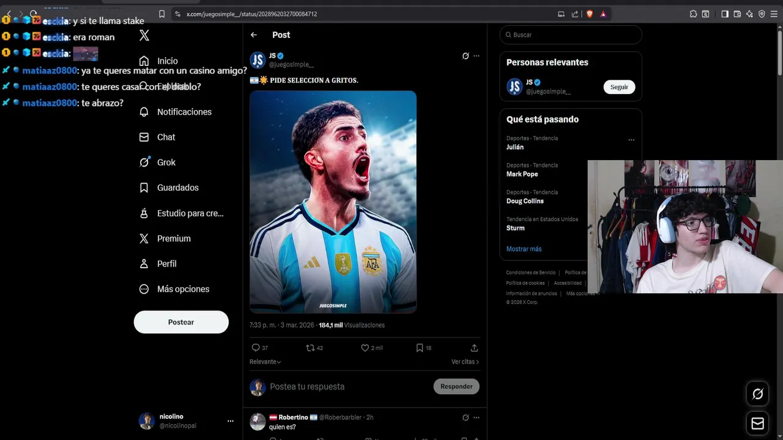Open Accesibilidad footer link
Screen dimensions: 783x440
click(x=568, y=283)
